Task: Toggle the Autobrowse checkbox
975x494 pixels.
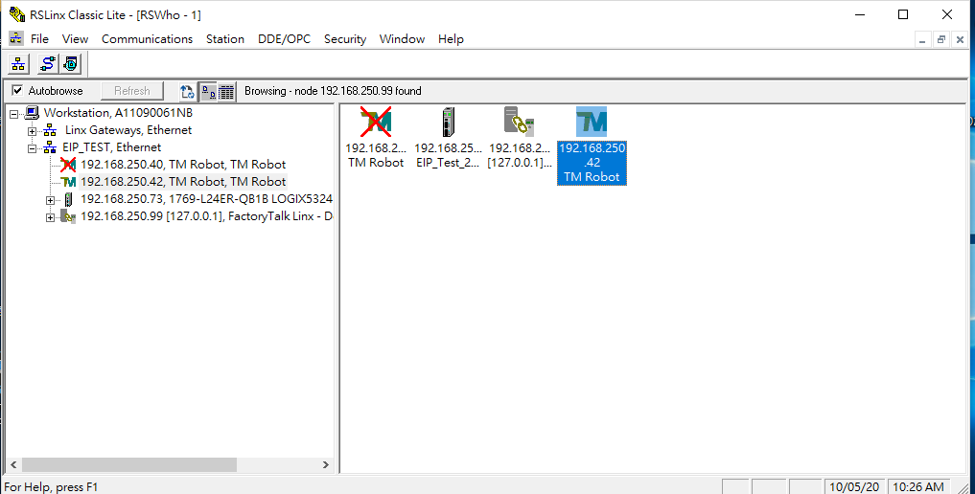Action: coord(17,91)
